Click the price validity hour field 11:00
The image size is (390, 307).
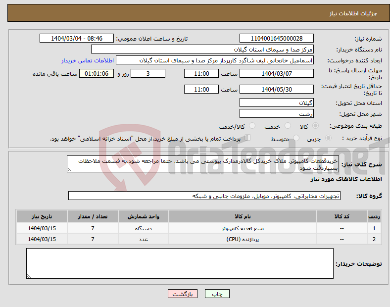[201, 89]
